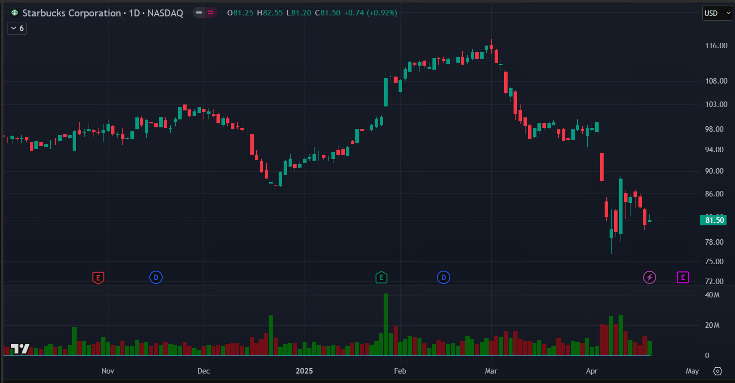Click the gray dash status indicator
The height and width of the screenshot is (383, 735).
[199, 13]
